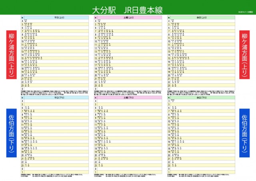
Task: Select hour 6 row in 平日(下り) table
Action: [x=55, y=108]
